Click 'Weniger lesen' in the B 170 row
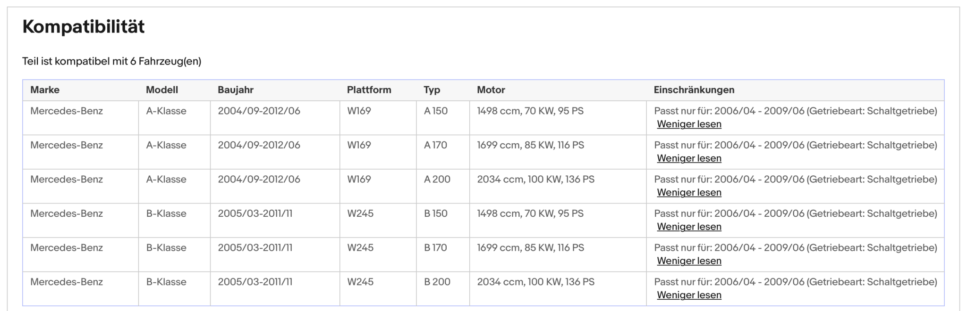Screen dimensions: 967x311 pyautogui.click(x=689, y=261)
